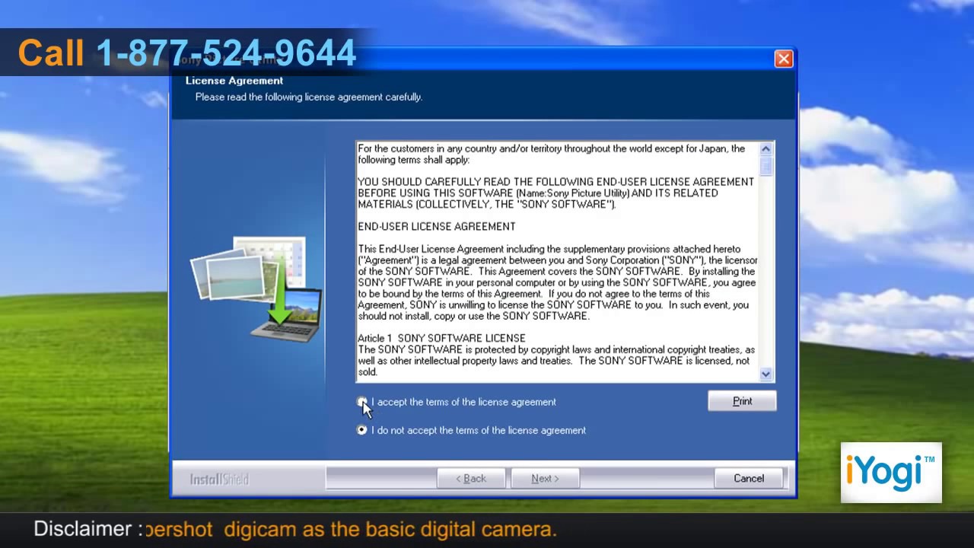The width and height of the screenshot is (974, 548).
Task: Click the InstallShield label text
Action: 219,479
